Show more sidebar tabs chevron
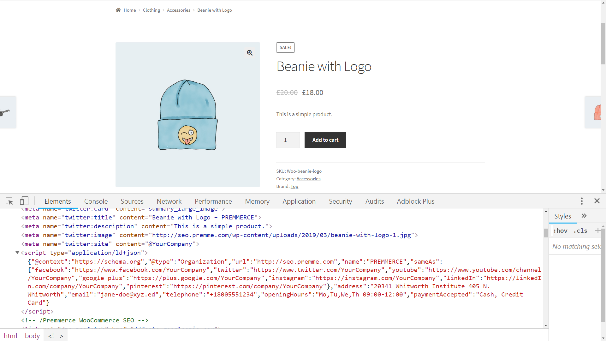606x341 pixels. point(584,216)
